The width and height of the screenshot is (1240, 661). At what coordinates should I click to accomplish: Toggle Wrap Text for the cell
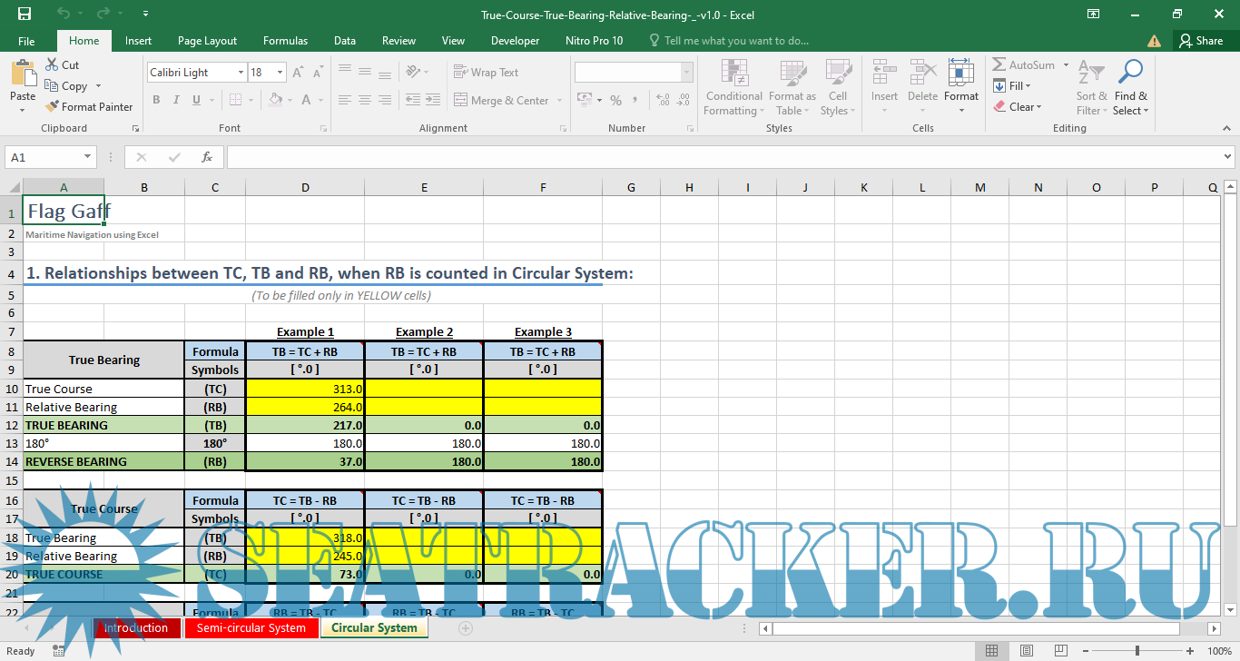[x=486, y=73]
